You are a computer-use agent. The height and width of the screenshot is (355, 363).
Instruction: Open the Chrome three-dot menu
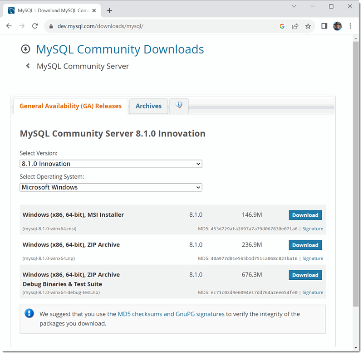coord(350,26)
